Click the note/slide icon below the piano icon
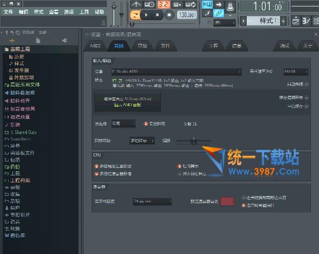Screen dimensions: 319x254 207,13
